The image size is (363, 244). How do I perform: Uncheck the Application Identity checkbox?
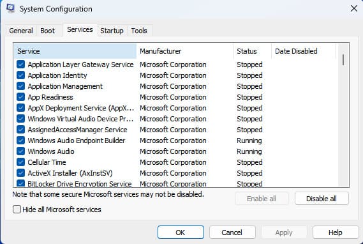click(20, 75)
